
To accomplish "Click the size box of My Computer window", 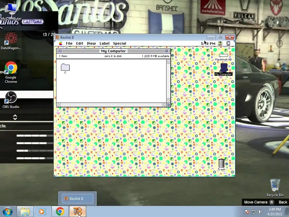I will [x=168, y=105].
